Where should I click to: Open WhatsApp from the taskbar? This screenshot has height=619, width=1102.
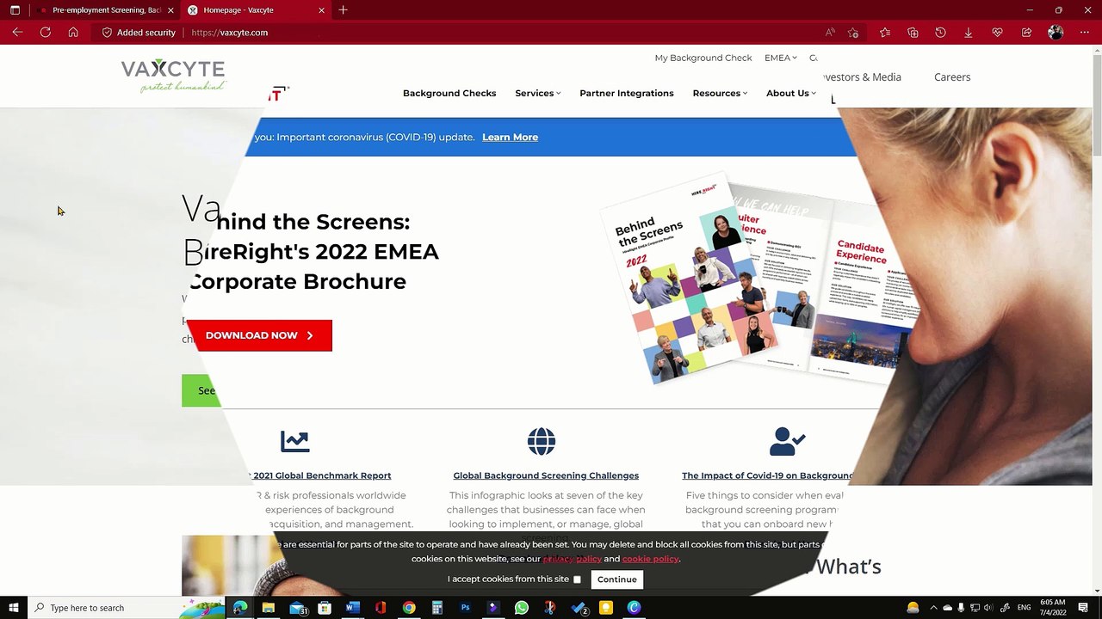tap(522, 608)
